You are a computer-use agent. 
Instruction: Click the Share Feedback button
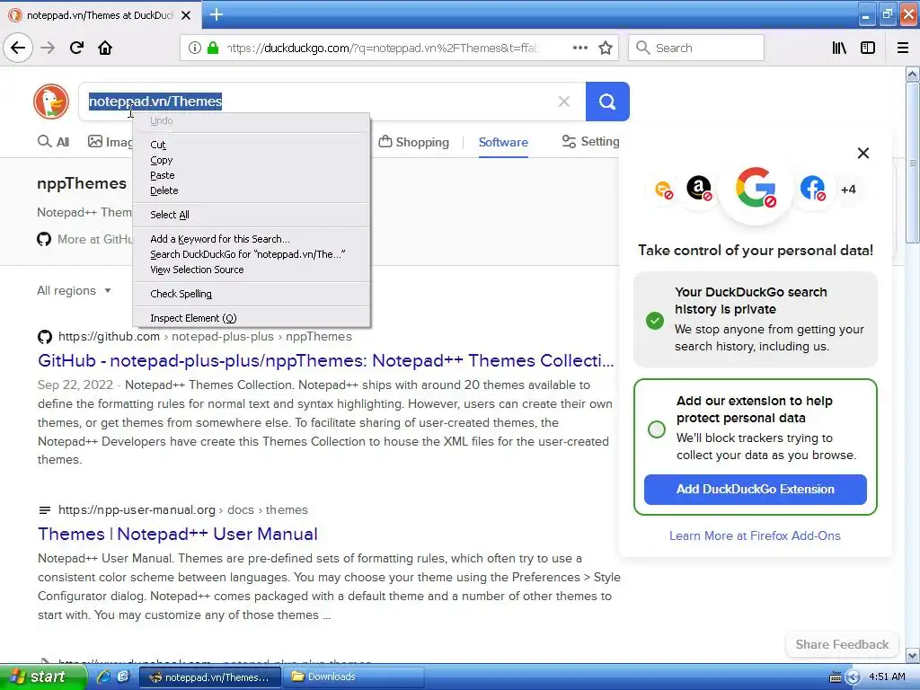842,644
